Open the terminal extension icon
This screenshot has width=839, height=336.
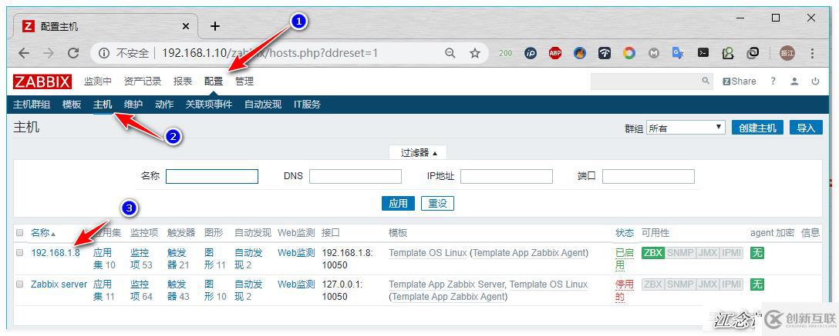click(703, 53)
